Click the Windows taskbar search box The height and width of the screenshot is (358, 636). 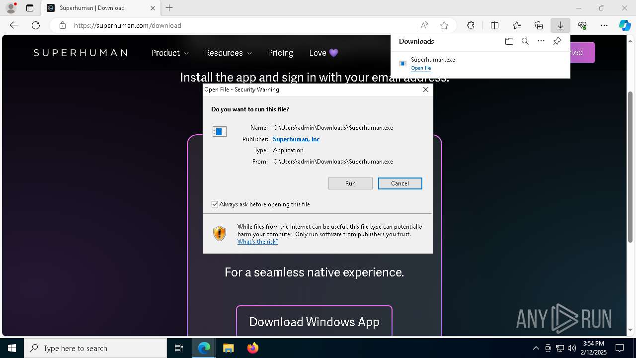(95, 348)
